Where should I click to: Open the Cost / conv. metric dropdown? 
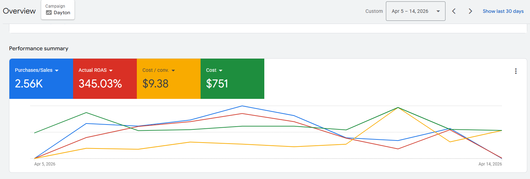coord(159,70)
